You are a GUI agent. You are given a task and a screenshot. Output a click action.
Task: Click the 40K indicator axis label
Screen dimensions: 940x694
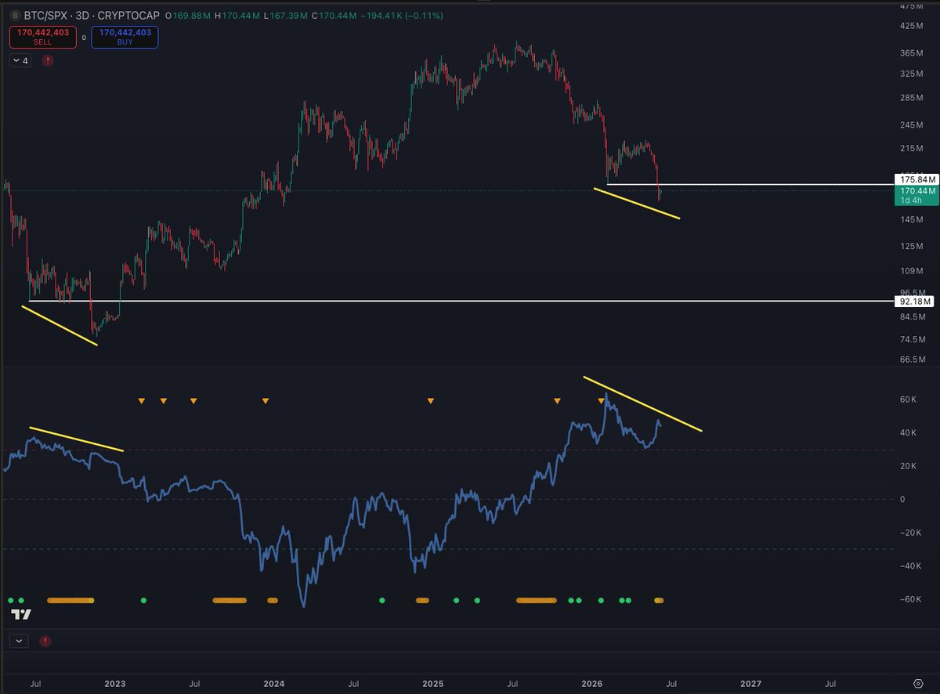(x=907, y=433)
